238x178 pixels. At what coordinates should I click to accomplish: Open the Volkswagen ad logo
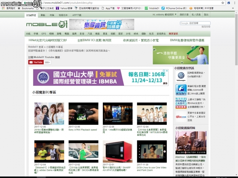181,76
